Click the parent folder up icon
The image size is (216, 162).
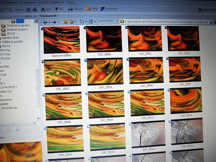pyautogui.click(x=65, y=22)
